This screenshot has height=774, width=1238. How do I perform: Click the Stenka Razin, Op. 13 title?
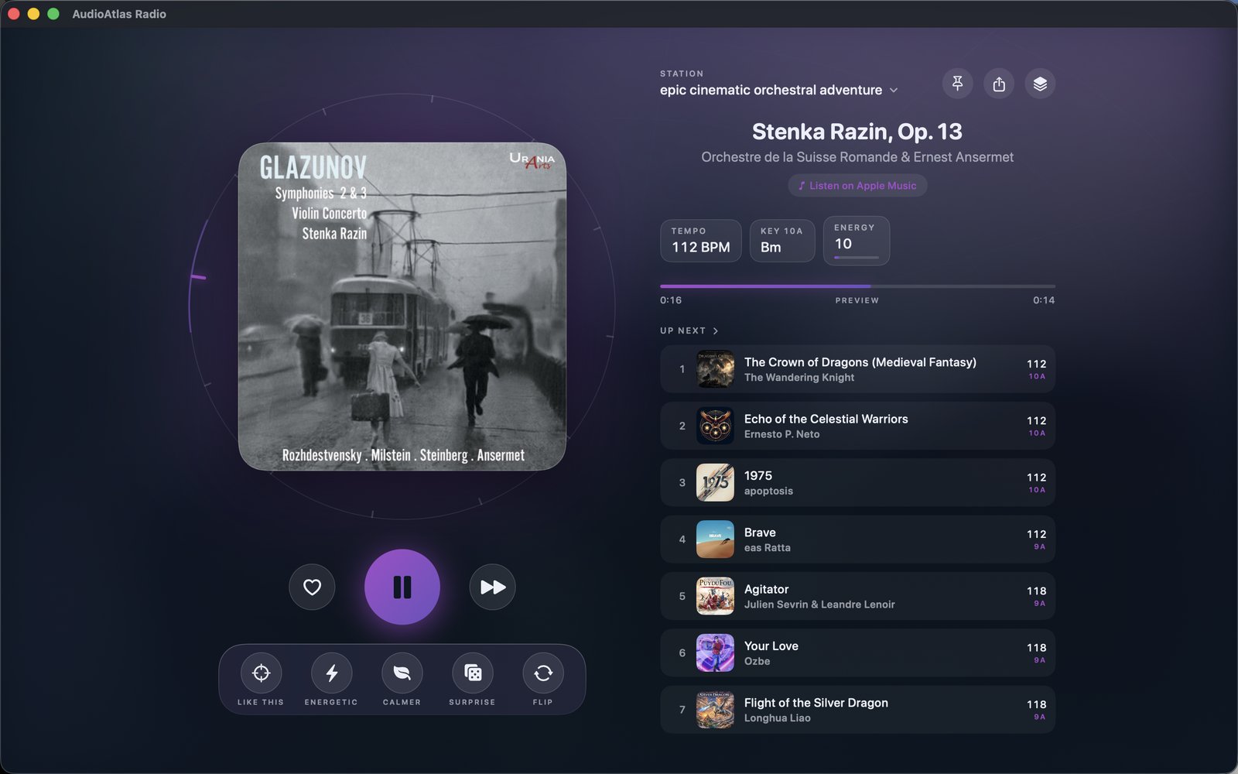[x=857, y=132]
